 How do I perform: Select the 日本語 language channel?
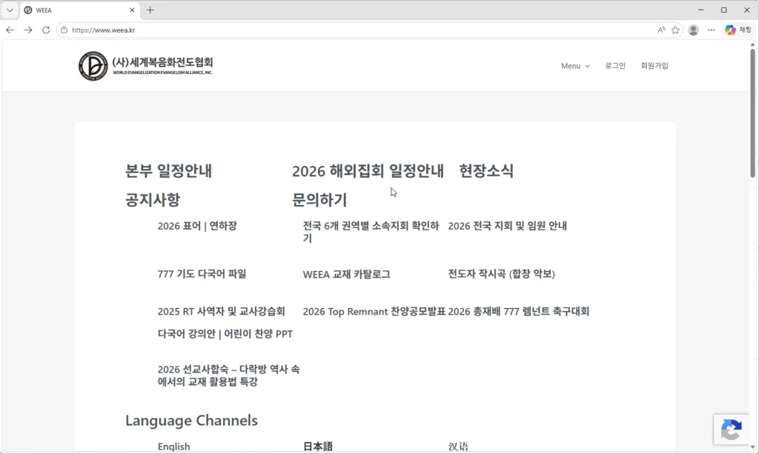pos(317,447)
